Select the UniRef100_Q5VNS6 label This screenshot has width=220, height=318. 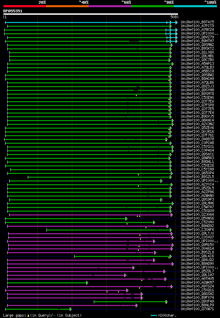pos(197,219)
